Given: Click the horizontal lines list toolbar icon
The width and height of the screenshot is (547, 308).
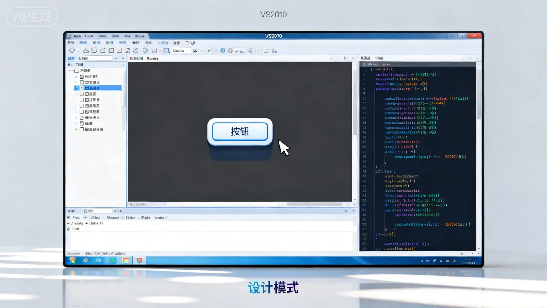Looking at the screenshot, I should 154,50.
